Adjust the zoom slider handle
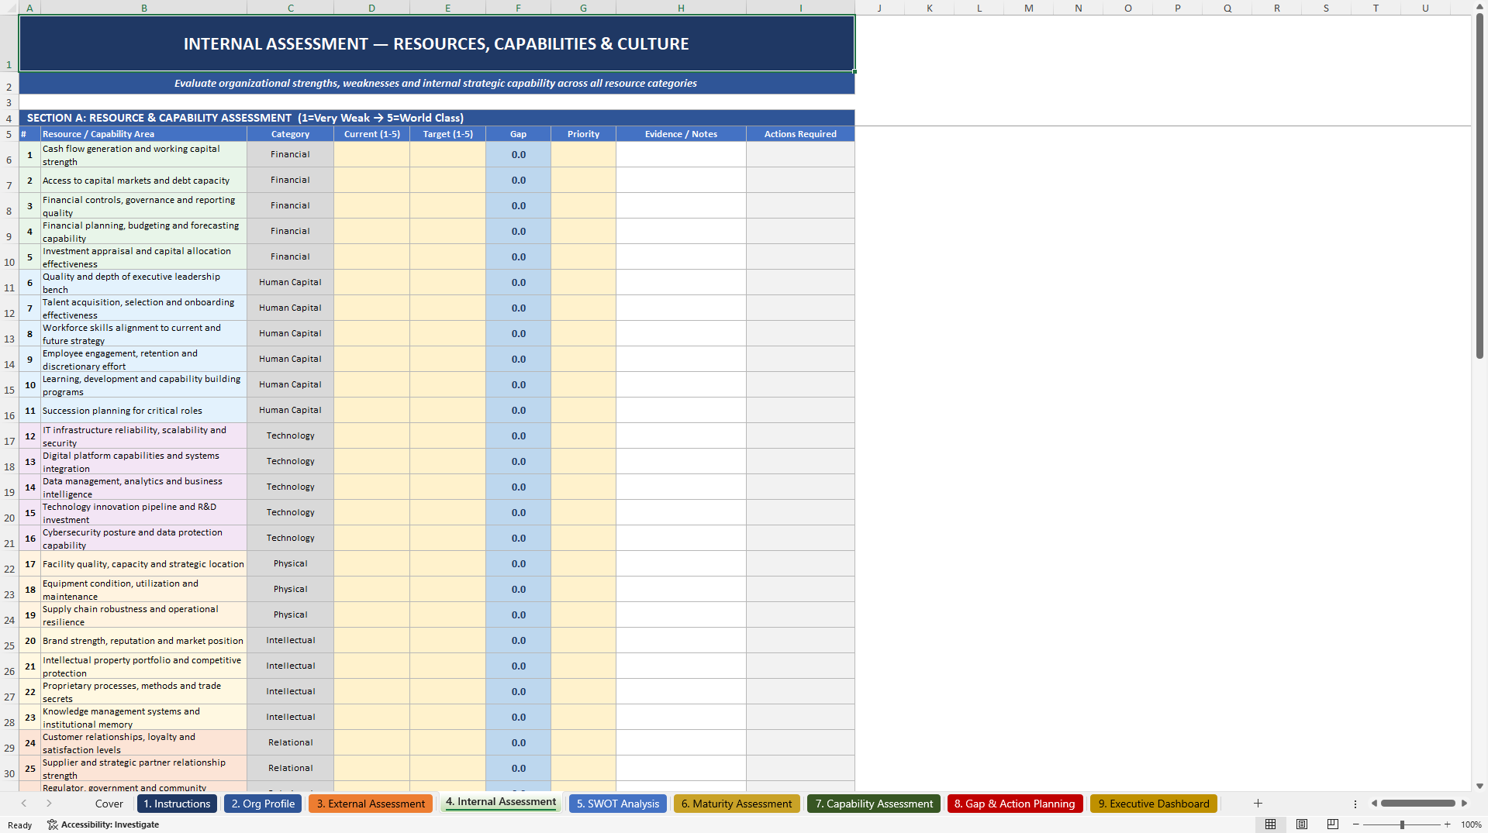This screenshot has height=833, width=1488. [1402, 824]
